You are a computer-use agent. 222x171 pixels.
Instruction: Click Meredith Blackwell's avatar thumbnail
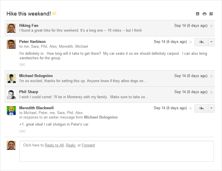11,111
